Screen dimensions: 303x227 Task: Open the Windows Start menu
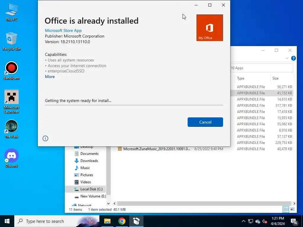tap(7, 221)
